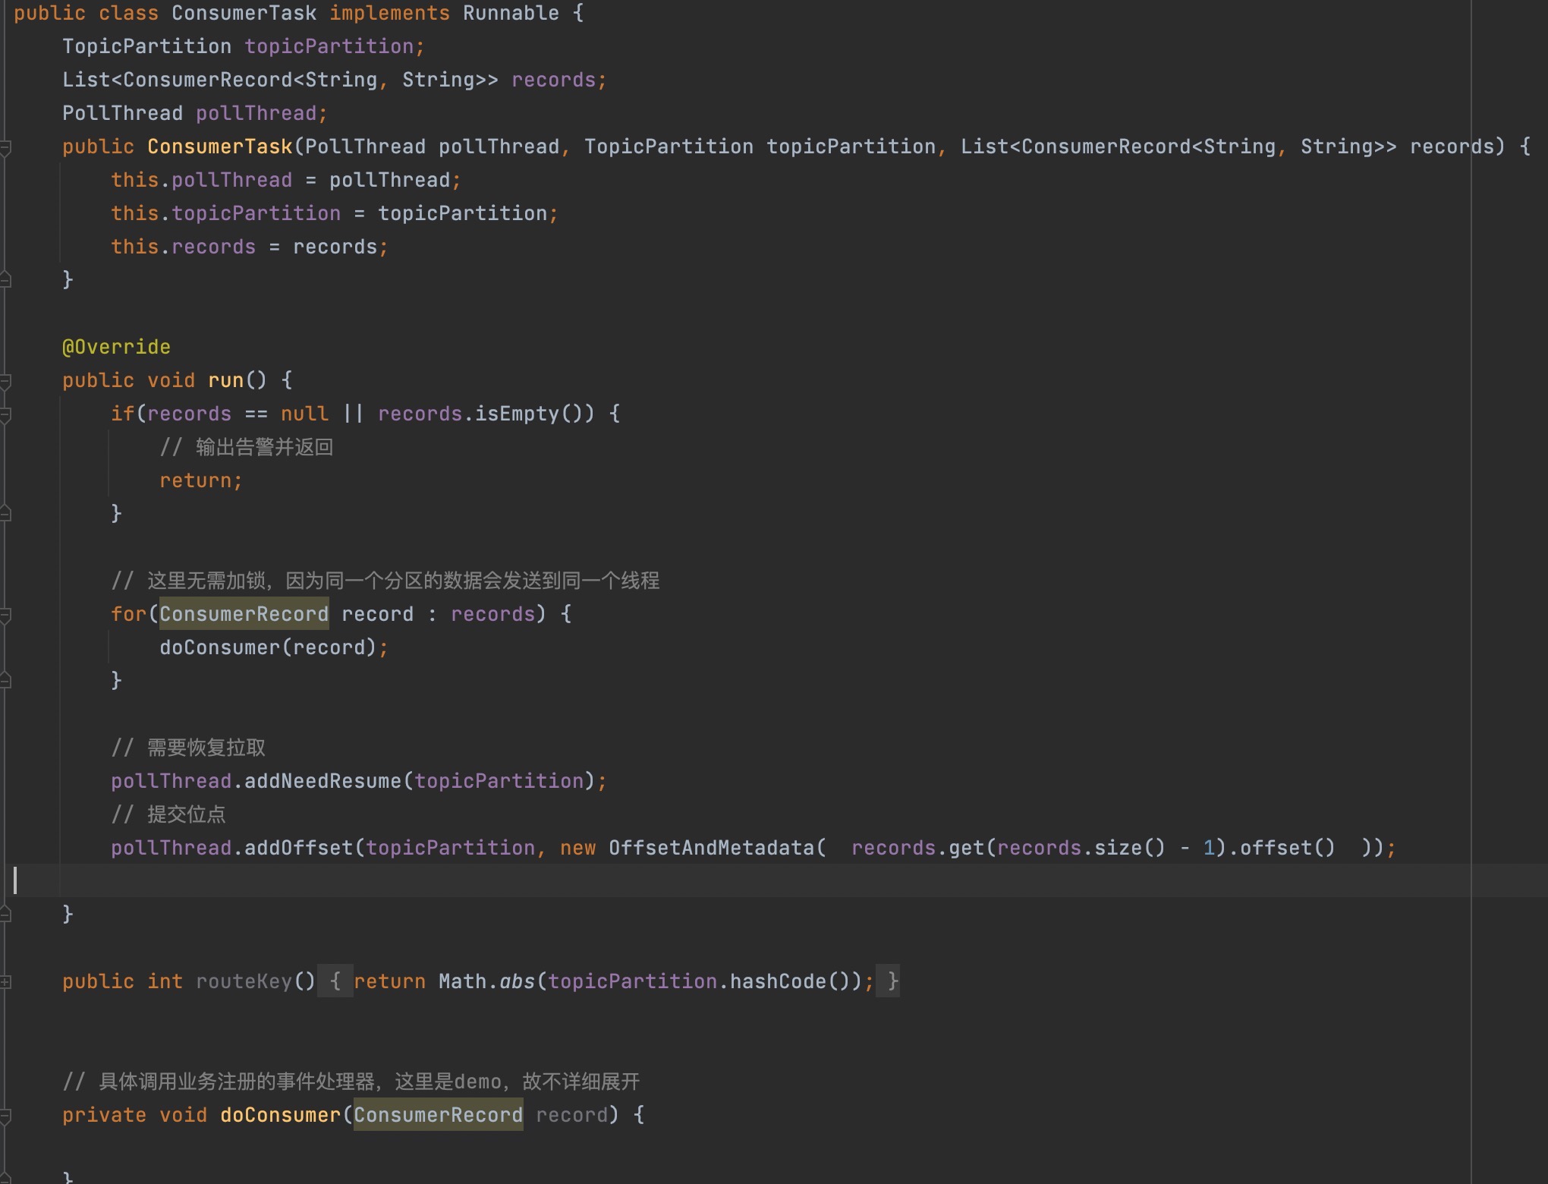The image size is (1548, 1184).
Task: Click the Runnable interface name
Action: click(511, 13)
